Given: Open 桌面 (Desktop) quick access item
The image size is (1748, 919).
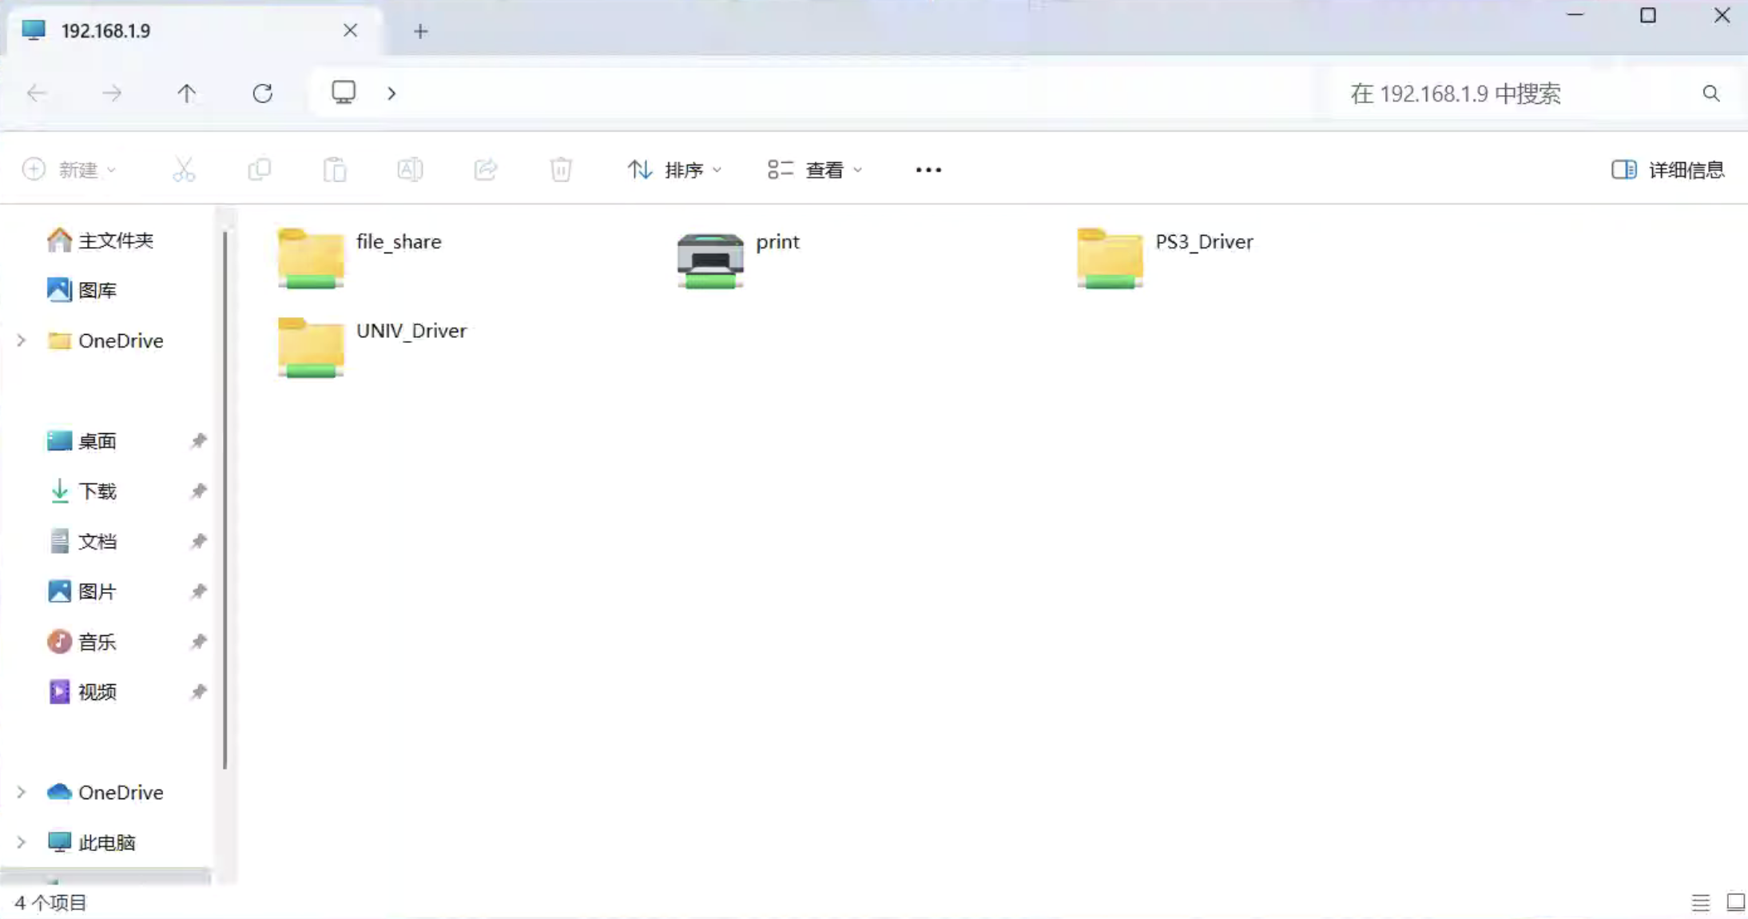Looking at the screenshot, I should 82,440.
